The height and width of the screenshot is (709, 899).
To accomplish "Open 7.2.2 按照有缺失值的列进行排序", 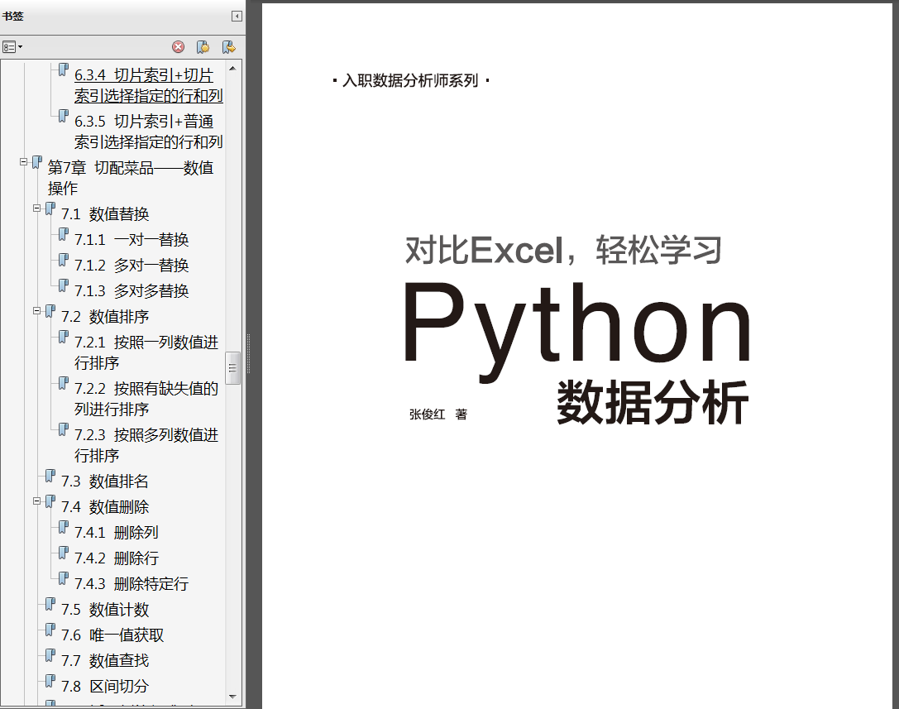I will [146, 400].
